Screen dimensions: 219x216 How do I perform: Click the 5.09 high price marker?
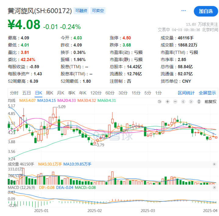point(62,107)
